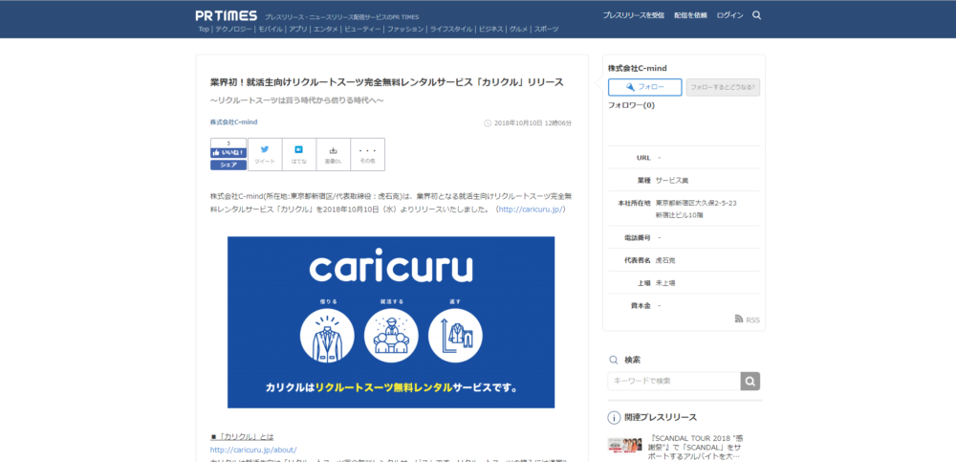
Task: Click the ログイン link
Action: 729,15
